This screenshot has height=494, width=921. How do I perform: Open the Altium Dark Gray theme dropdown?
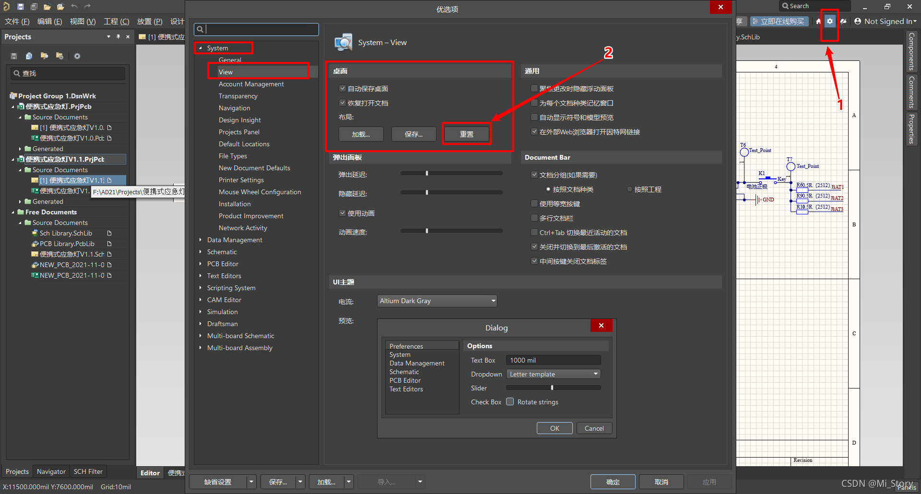click(437, 301)
